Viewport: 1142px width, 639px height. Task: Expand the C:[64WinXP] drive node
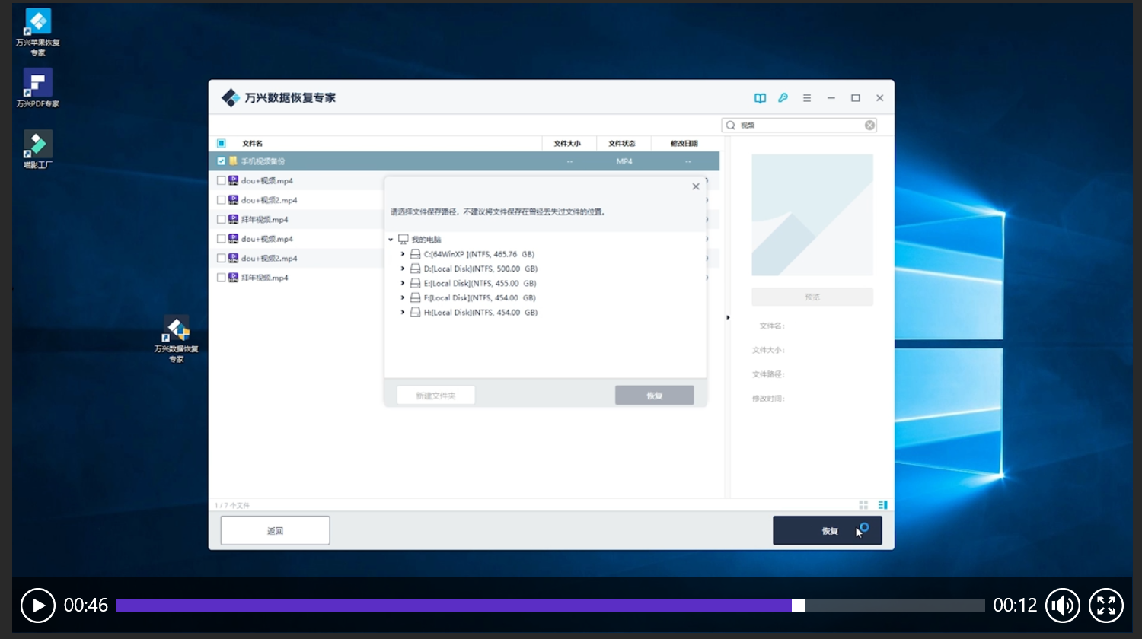(403, 254)
